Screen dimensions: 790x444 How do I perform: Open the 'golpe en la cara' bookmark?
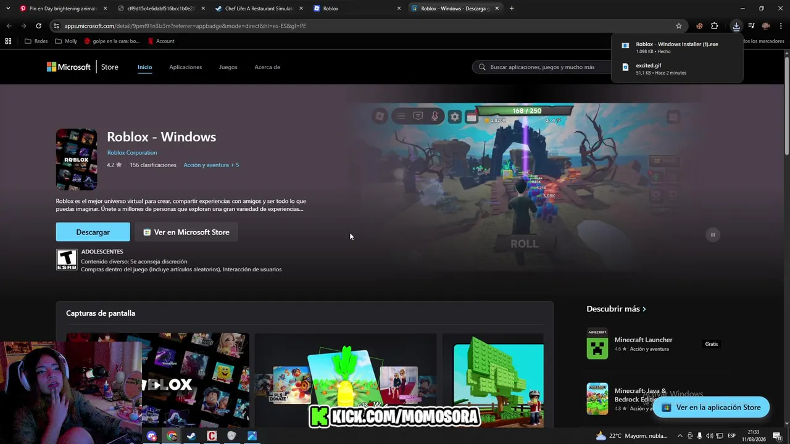pyautogui.click(x=112, y=41)
